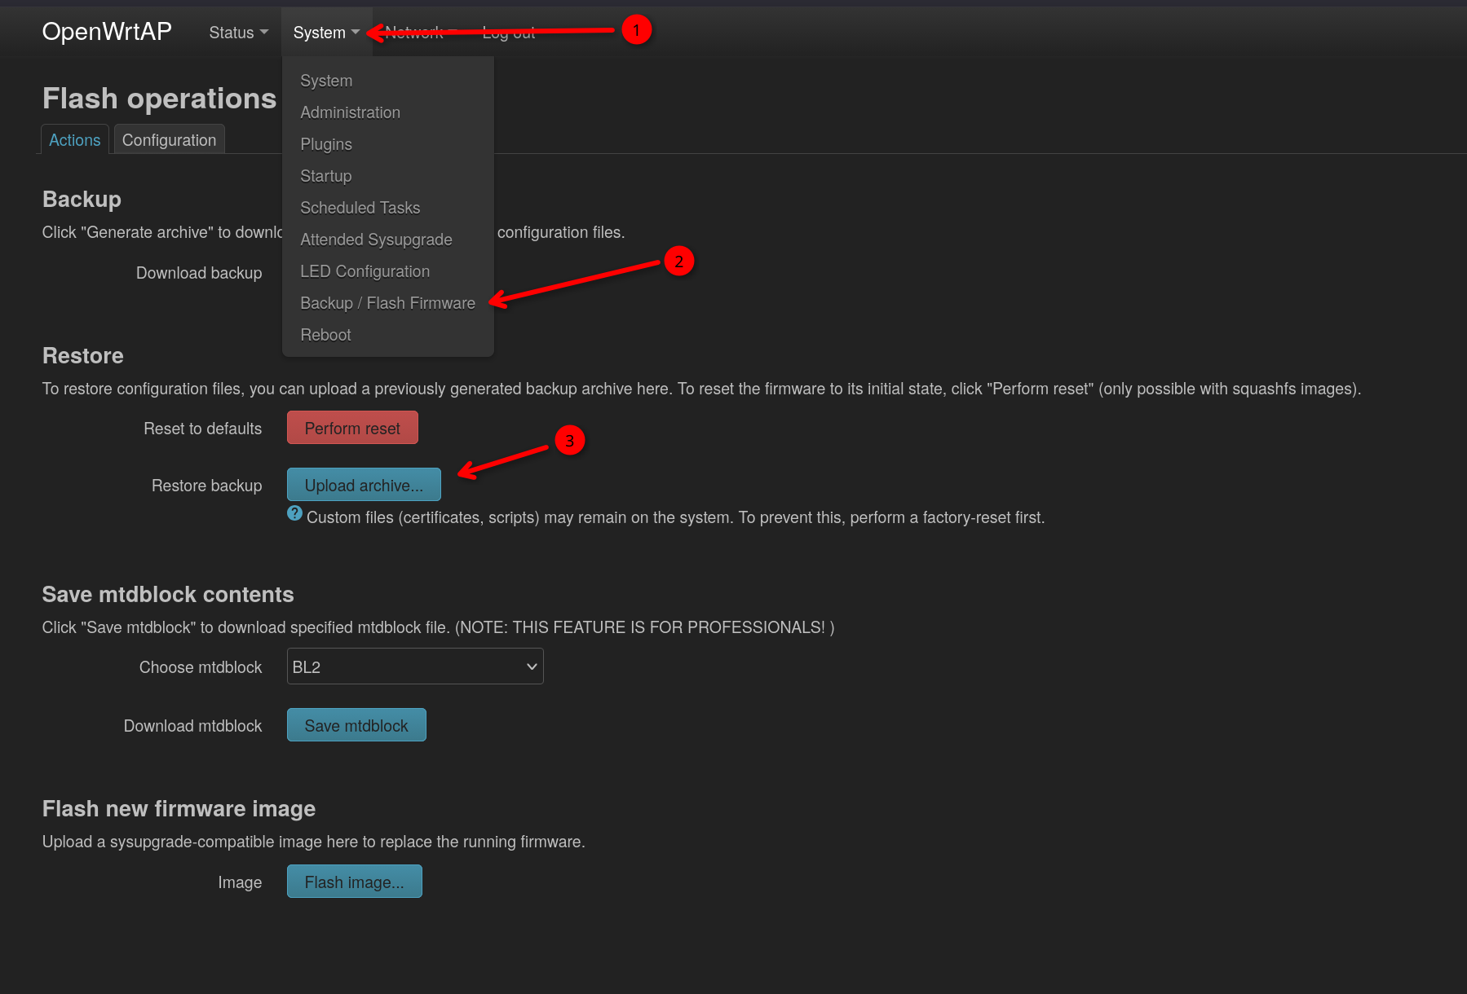Click the Flash image... button
The width and height of the screenshot is (1467, 994).
click(354, 882)
